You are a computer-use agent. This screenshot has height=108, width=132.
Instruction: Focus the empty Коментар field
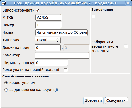tap(62, 55)
